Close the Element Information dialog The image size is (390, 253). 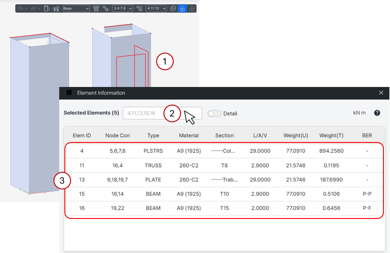click(x=381, y=93)
